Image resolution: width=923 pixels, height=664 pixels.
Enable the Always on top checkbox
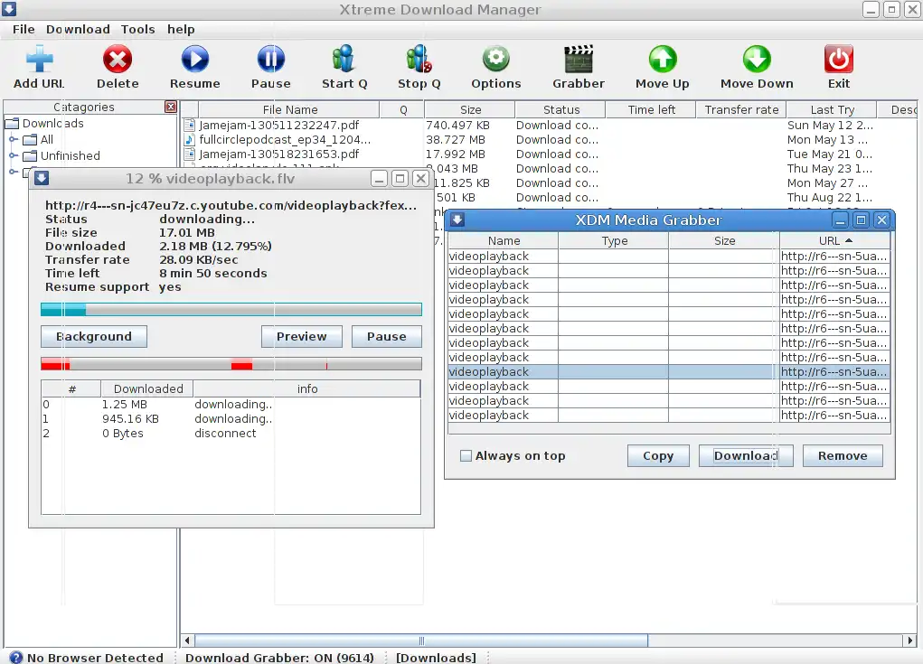click(x=466, y=456)
